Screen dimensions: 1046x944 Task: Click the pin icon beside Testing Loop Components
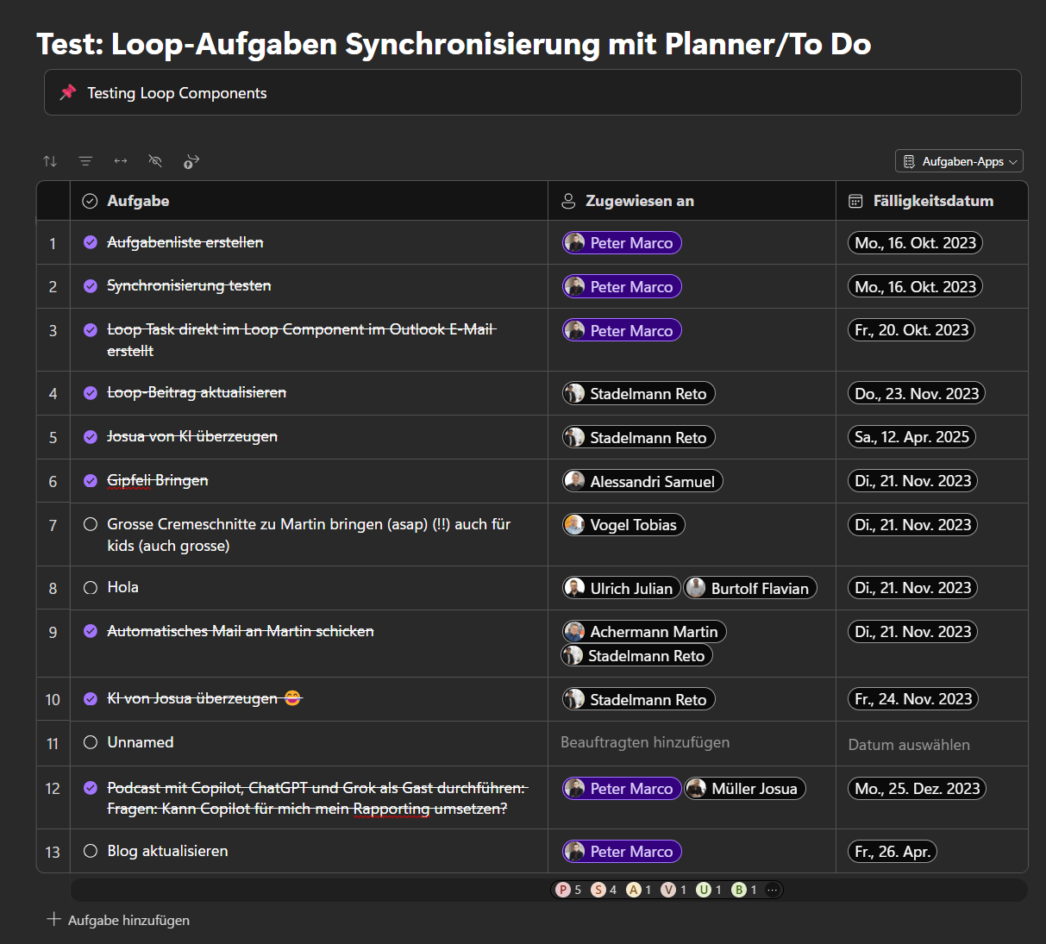tap(67, 92)
